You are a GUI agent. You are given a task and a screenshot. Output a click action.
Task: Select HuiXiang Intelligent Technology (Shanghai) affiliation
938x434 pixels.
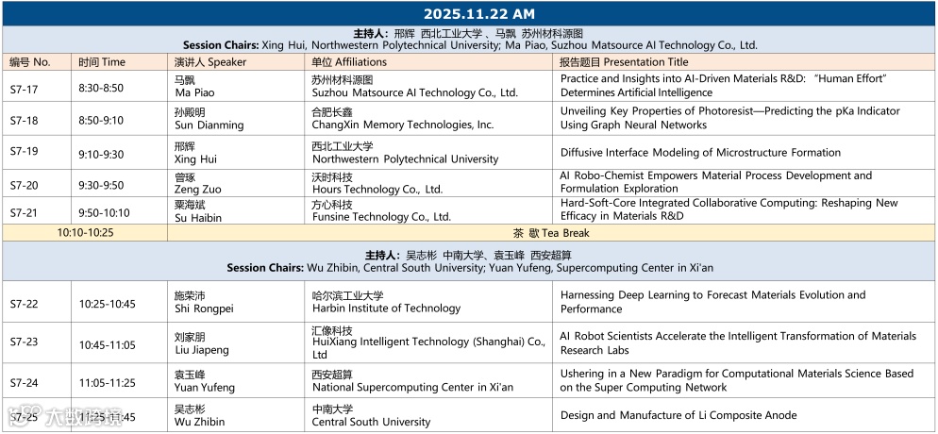pos(428,342)
